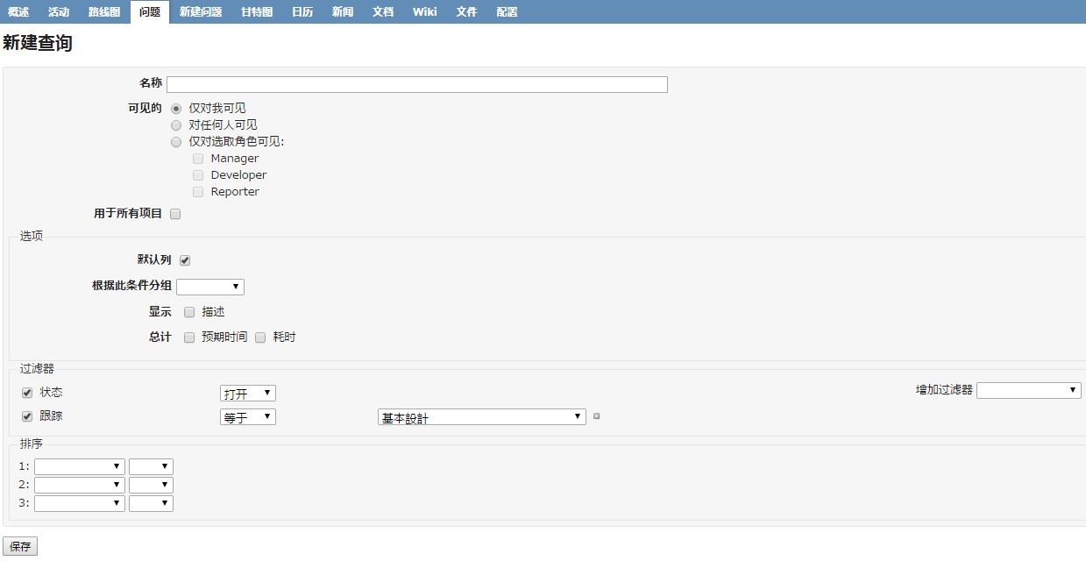This screenshot has width=1086, height=561.
Task: Select the 对任何人可见 radio button
Action: (176, 125)
